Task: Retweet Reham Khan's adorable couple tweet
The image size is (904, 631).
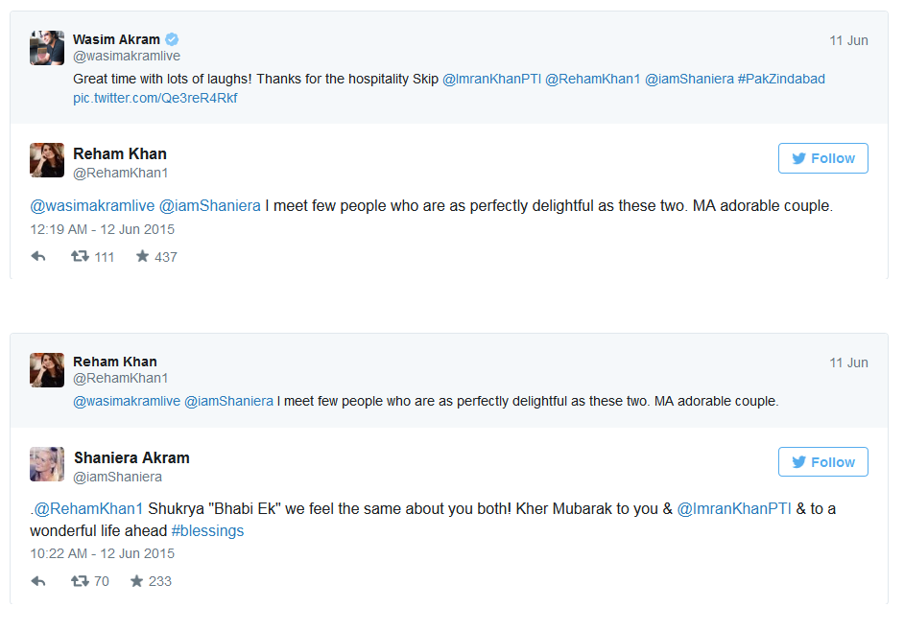Action: tap(82, 257)
